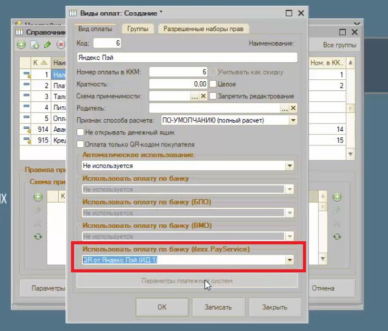Switch to the Группы tab
The width and height of the screenshot is (388, 331).
(138, 29)
